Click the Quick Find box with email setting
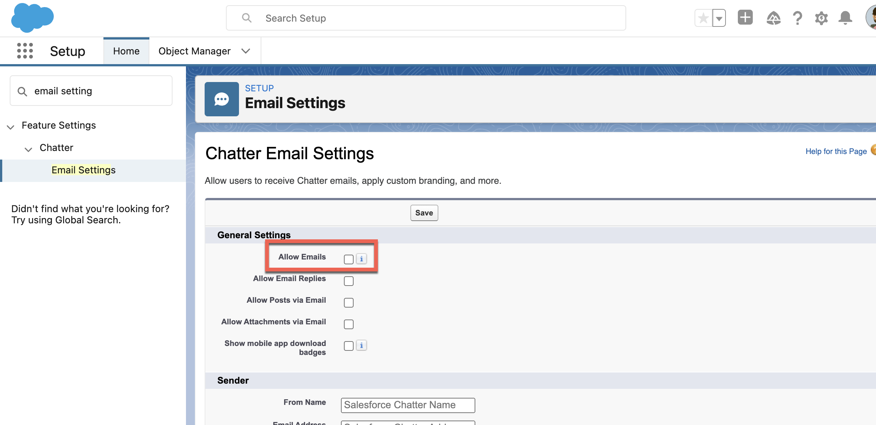 coord(91,91)
